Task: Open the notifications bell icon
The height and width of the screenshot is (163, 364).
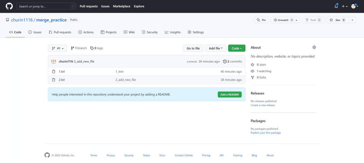Action: tap(336, 6)
